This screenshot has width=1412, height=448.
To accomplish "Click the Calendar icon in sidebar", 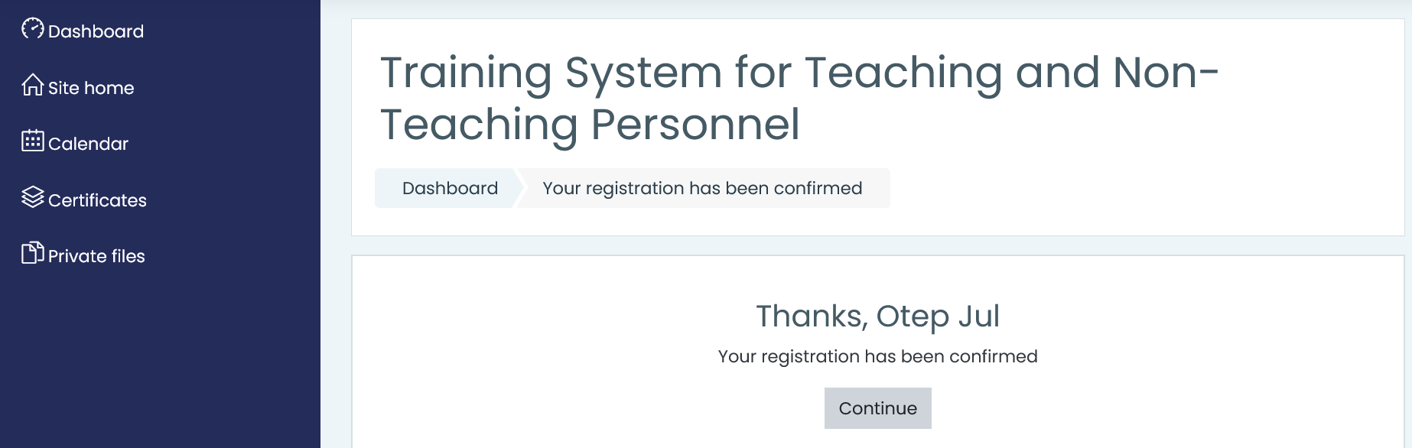I will click(31, 142).
